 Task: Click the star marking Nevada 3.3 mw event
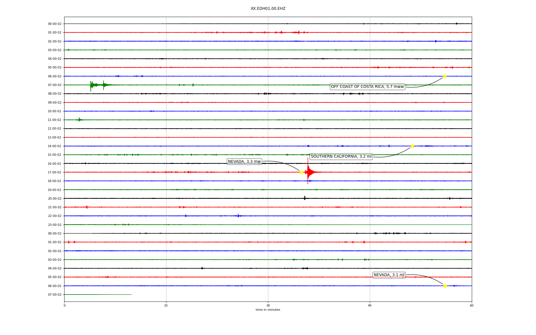[x=301, y=172]
